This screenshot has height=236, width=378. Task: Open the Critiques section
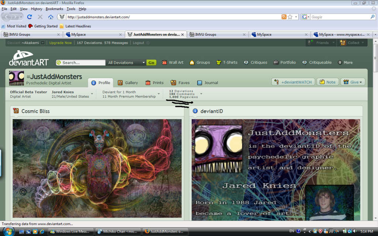255,62
